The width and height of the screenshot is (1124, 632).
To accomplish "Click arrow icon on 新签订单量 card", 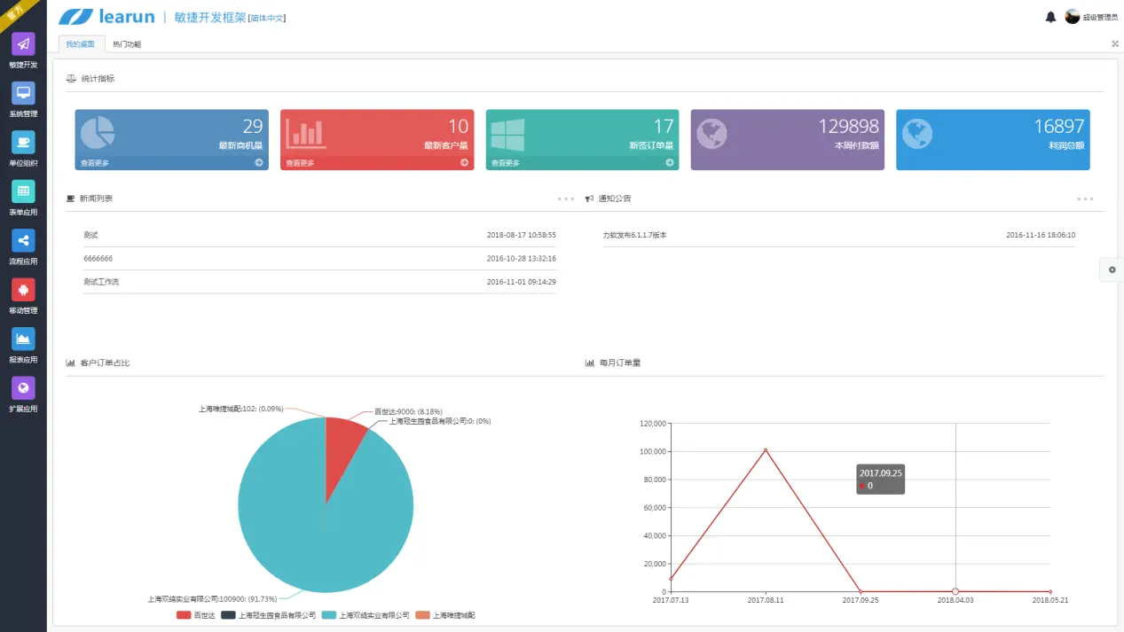I will 670,163.
